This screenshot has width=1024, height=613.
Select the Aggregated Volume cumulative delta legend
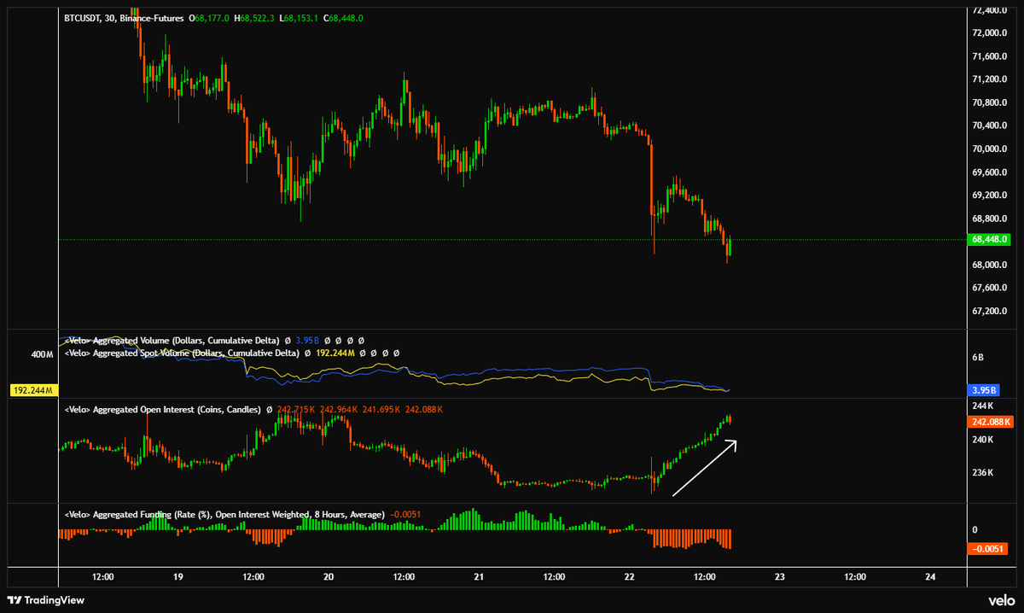coord(172,340)
